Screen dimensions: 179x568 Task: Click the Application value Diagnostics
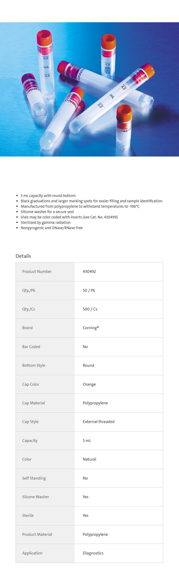93,553
